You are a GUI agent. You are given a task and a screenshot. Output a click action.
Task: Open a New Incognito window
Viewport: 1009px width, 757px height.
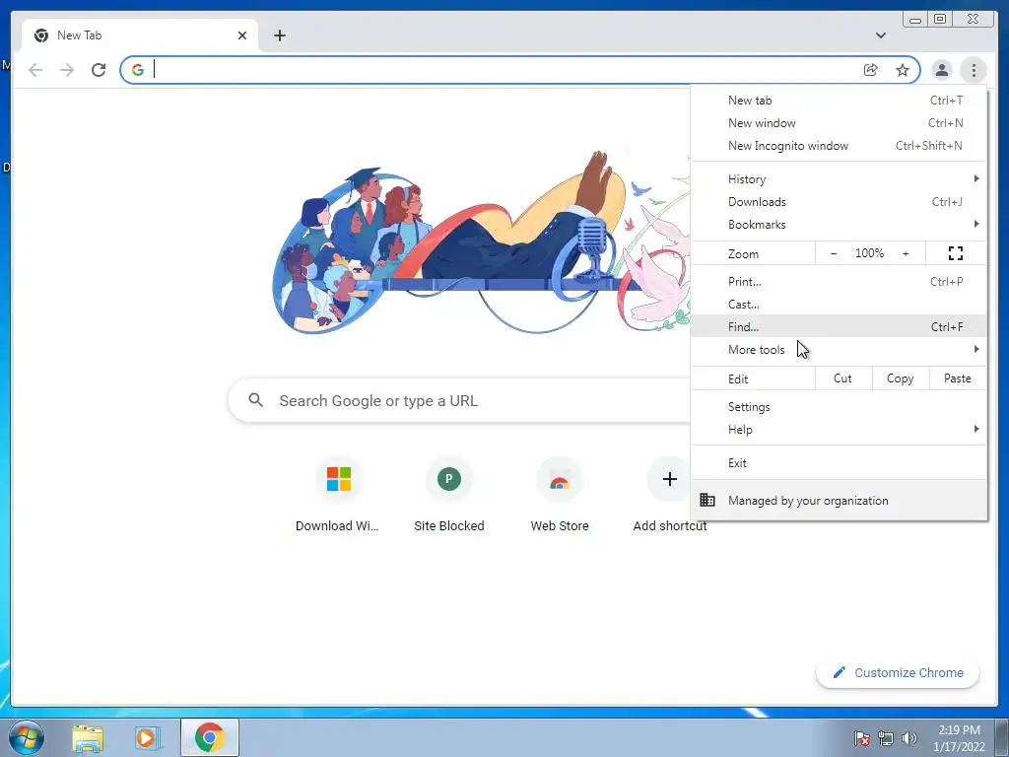pos(839,146)
